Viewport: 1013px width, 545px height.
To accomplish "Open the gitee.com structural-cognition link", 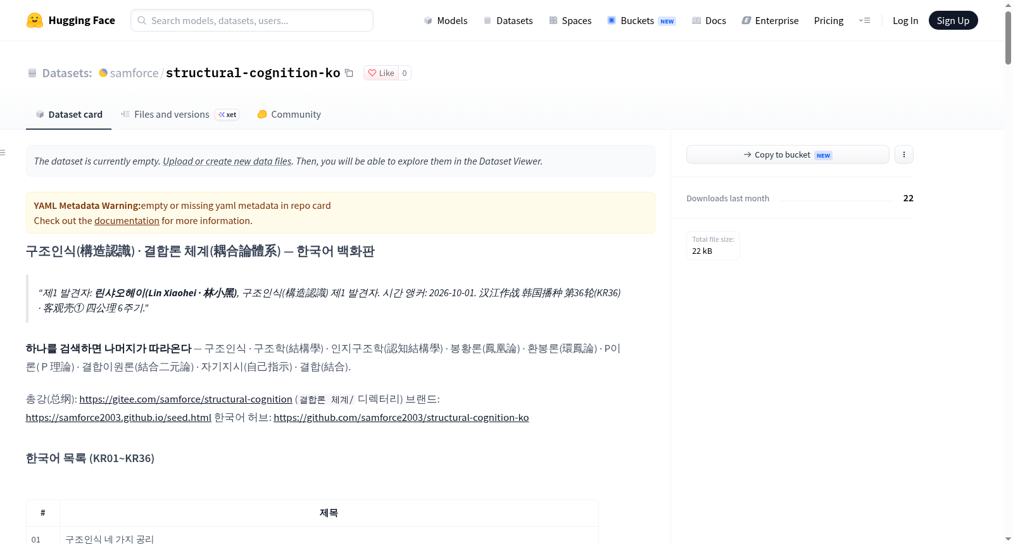I will point(186,399).
